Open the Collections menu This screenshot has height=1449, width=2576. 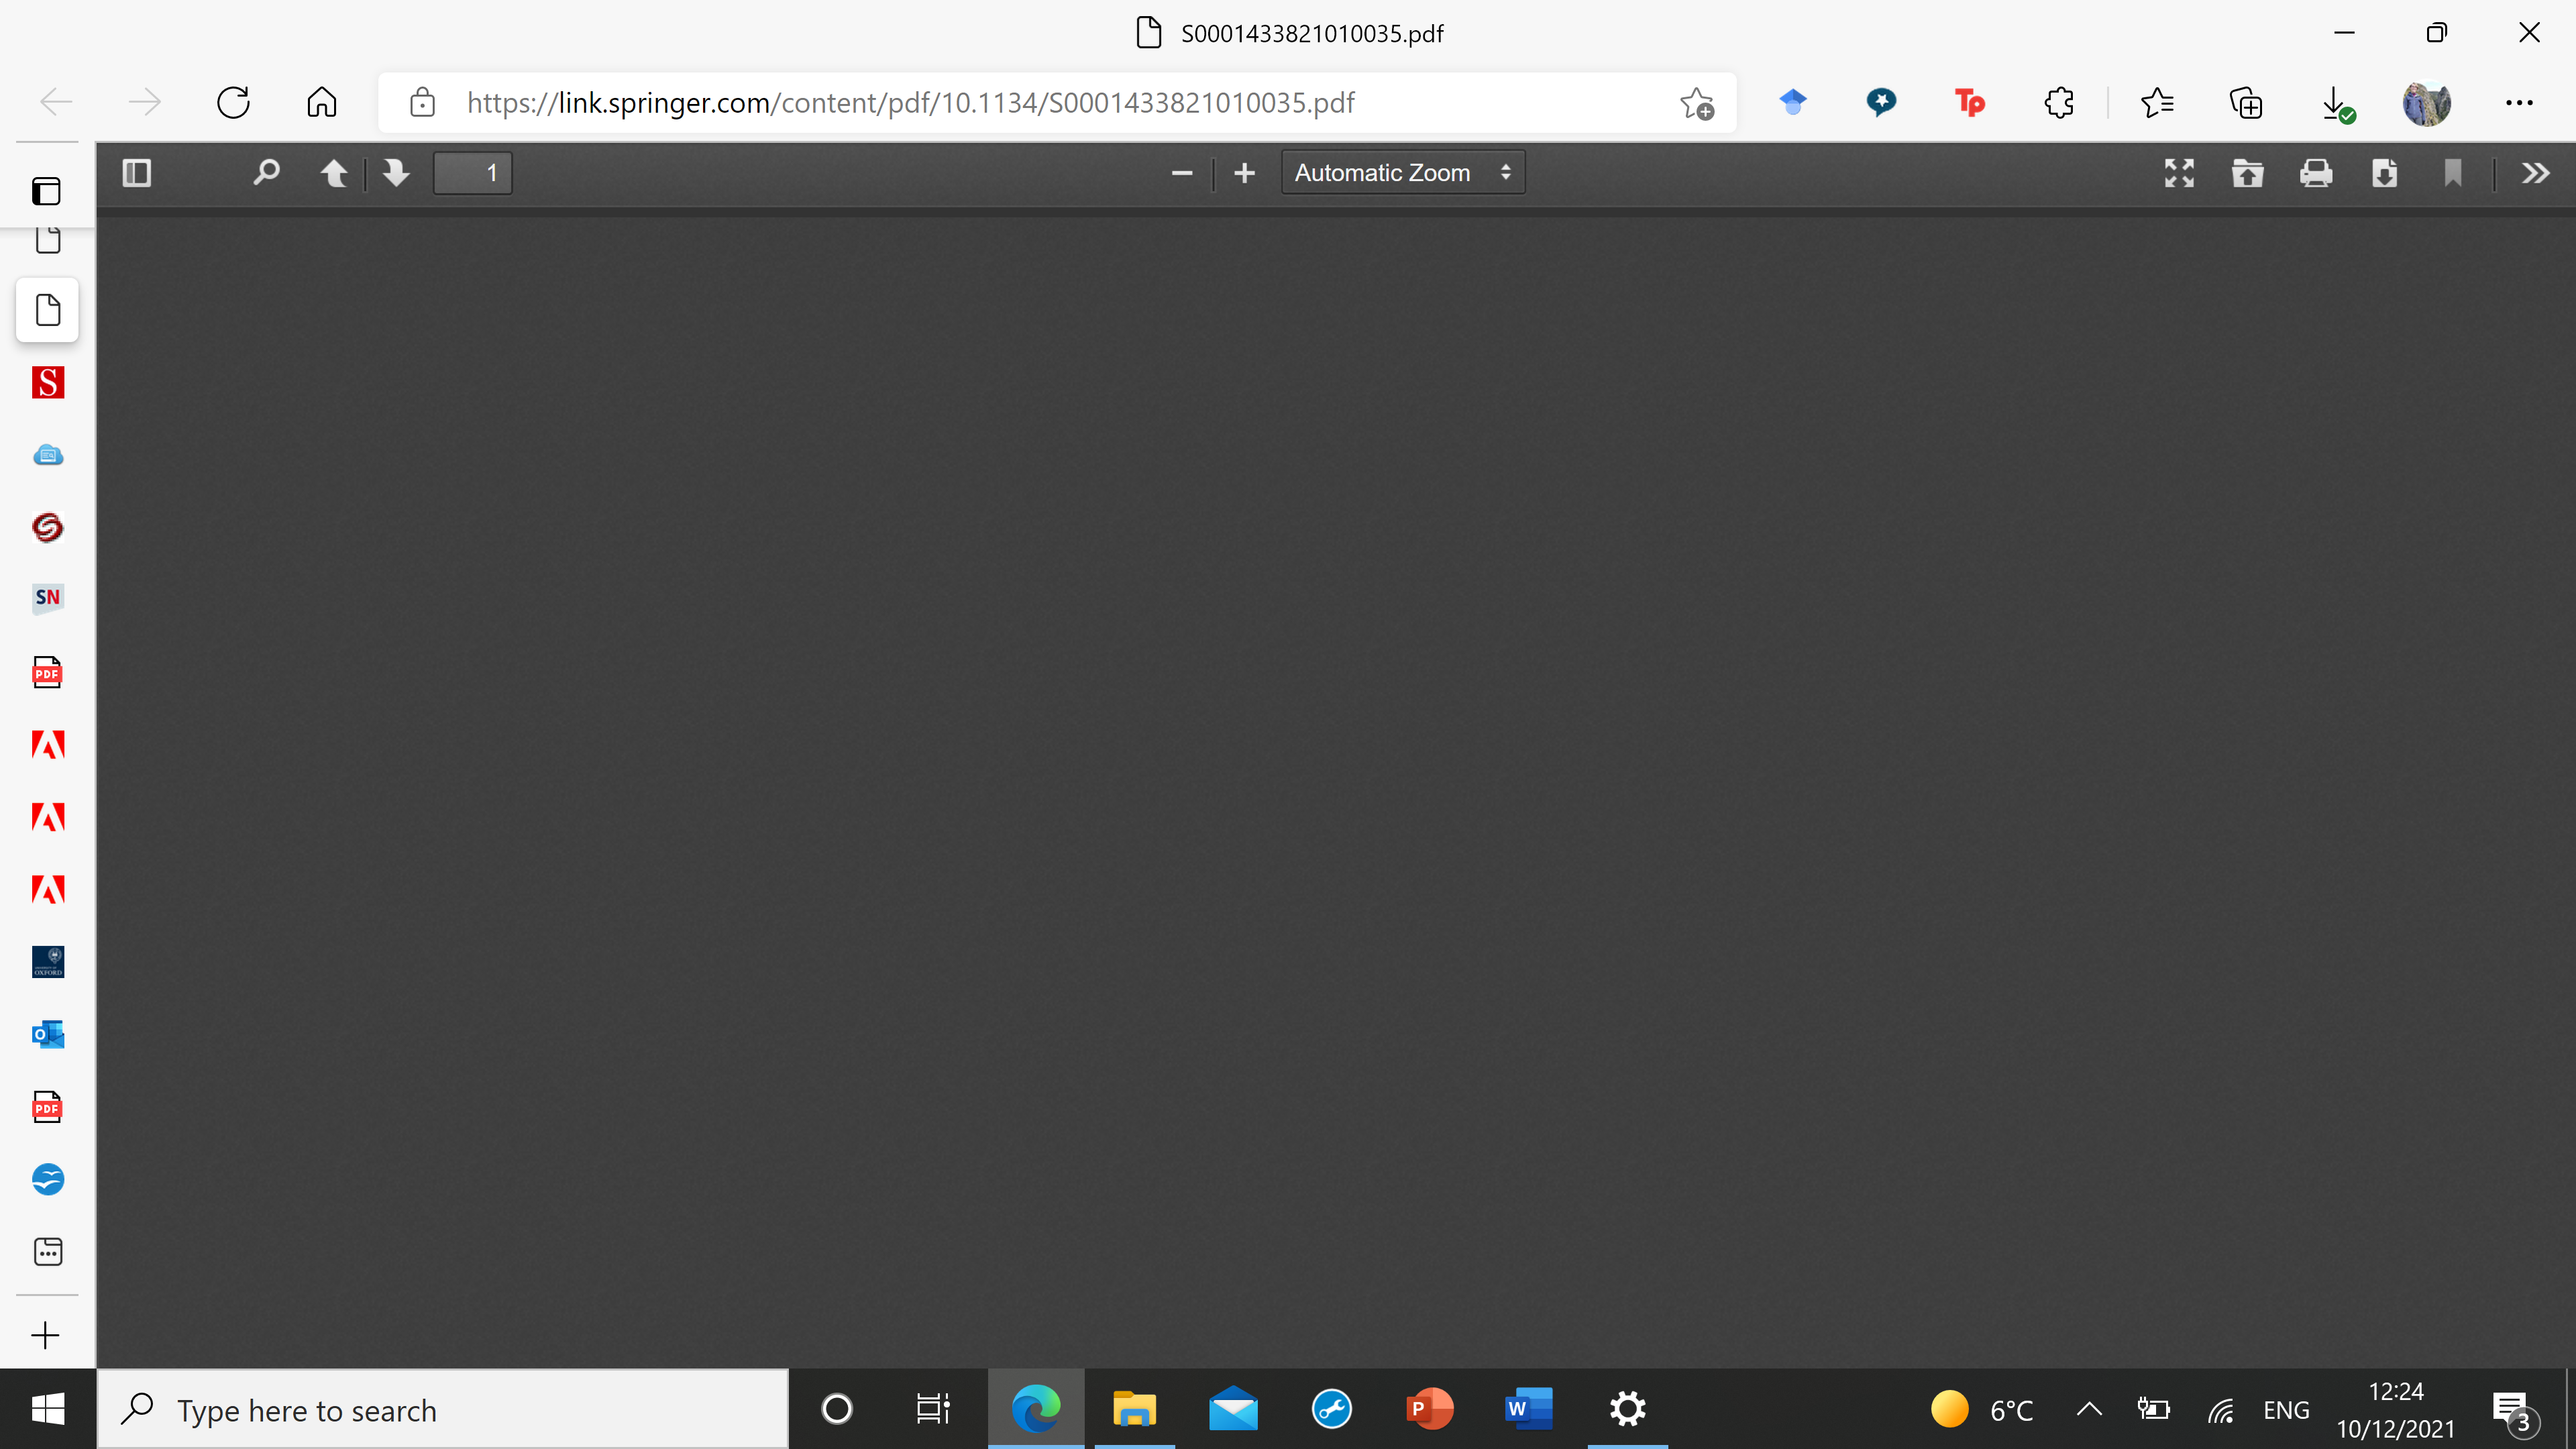2246,102
